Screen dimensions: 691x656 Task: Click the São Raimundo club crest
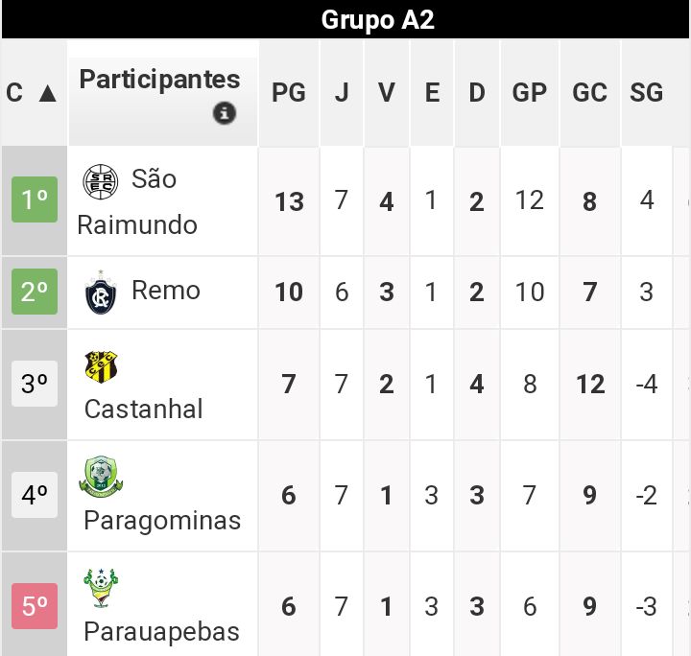pos(101,179)
